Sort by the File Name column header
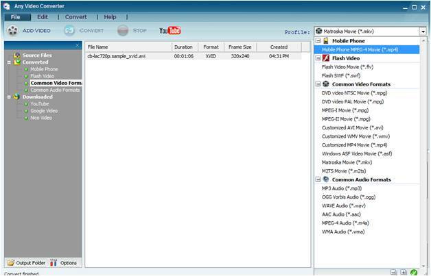The image size is (431, 276). 128,47
